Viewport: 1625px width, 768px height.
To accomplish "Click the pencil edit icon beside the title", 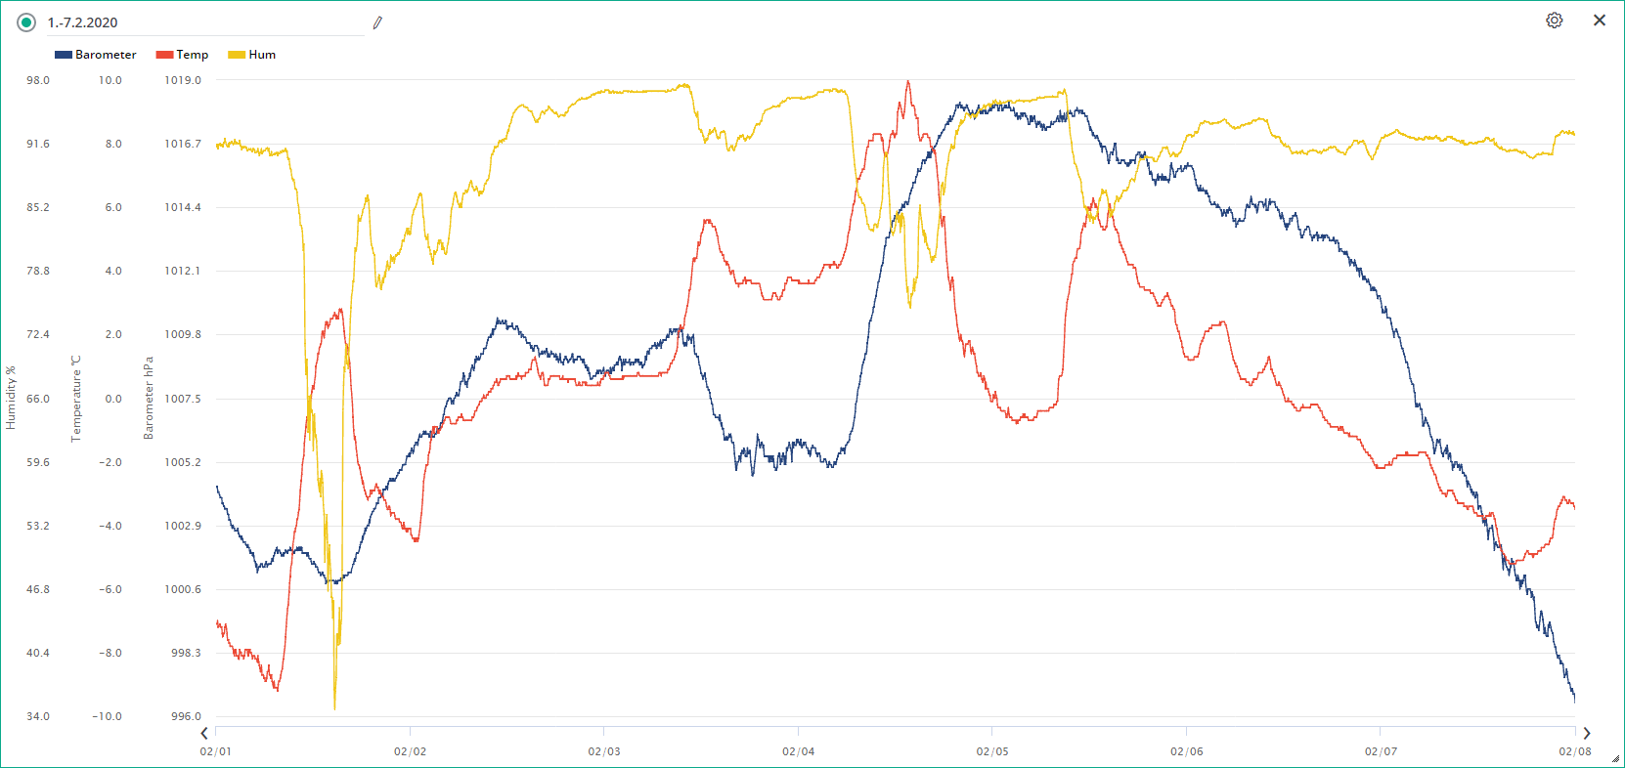I will [x=377, y=22].
